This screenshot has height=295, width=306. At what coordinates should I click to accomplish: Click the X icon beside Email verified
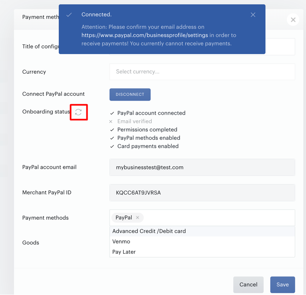(x=111, y=121)
